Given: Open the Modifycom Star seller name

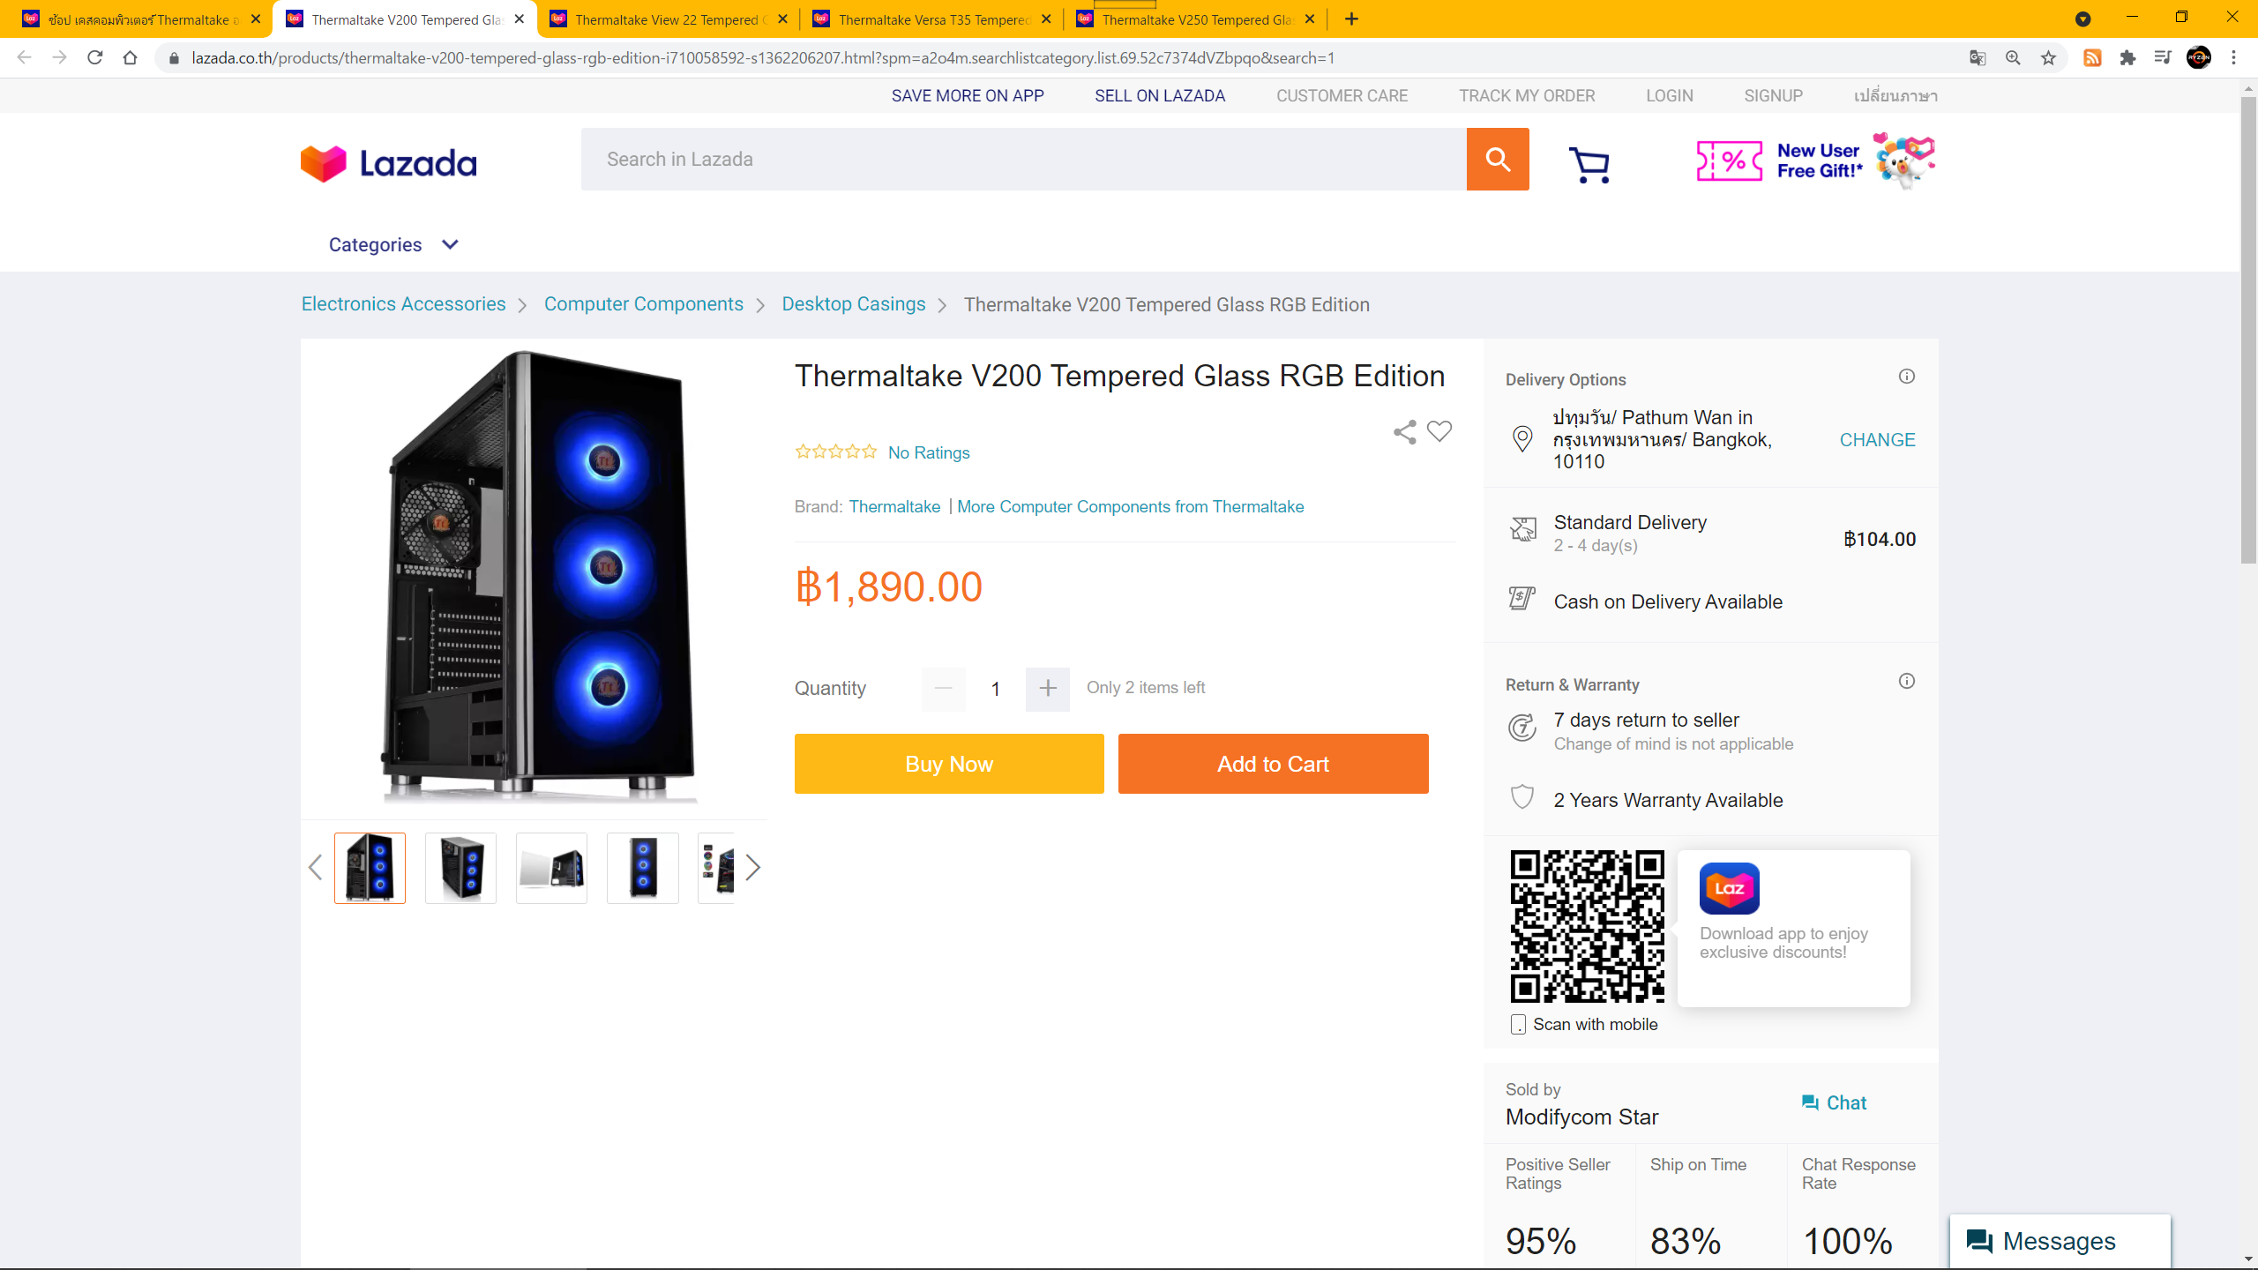Looking at the screenshot, I should point(1581,1117).
